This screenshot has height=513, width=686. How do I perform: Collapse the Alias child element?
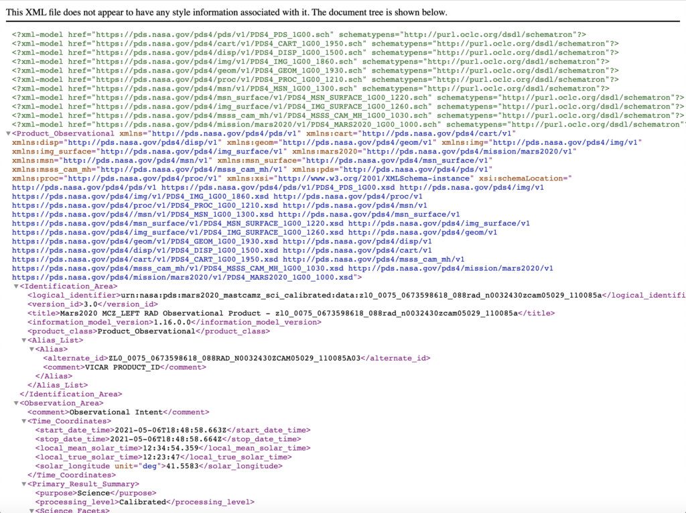click(31, 349)
